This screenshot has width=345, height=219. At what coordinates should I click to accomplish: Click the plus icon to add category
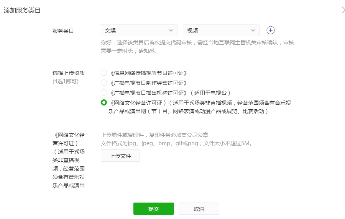[x=270, y=30]
